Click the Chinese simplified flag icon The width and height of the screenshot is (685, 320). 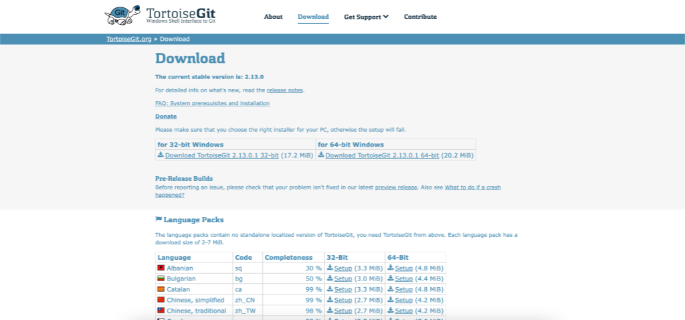click(161, 301)
